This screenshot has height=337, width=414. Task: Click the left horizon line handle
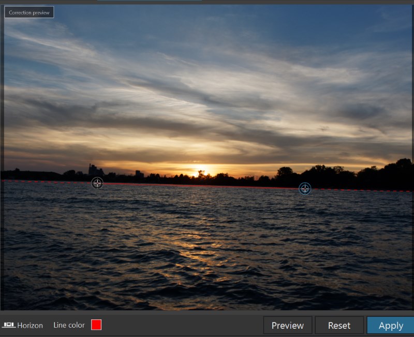coord(97,183)
